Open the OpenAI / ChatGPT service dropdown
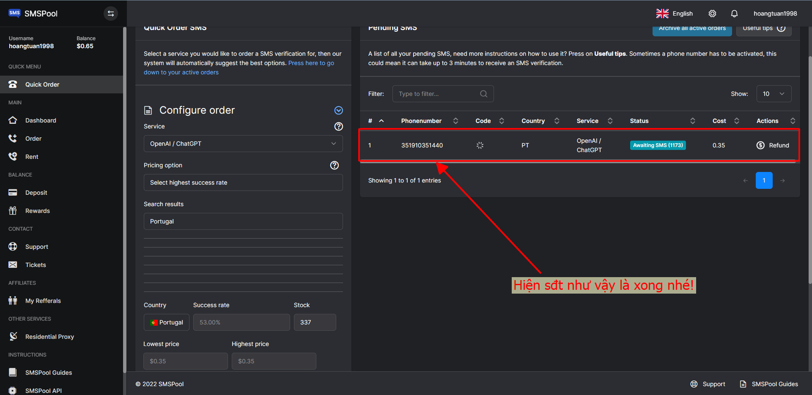Viewport: 812px width, 395px height. click(x=243, y=144)
